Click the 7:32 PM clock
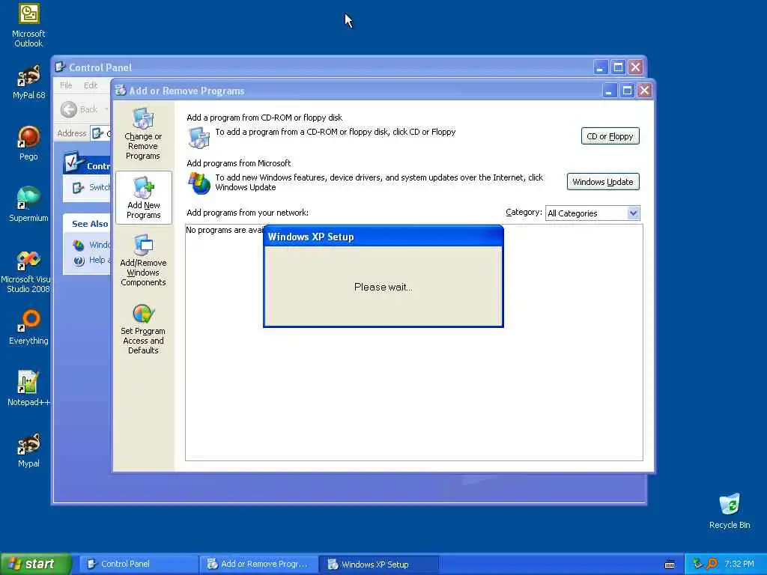Viewport: 767px width, 575px height. point(739,565)
